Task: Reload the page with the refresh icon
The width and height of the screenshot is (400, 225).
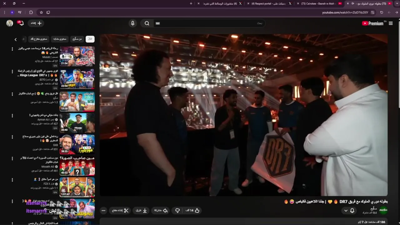Action: (x=382, y=12)
